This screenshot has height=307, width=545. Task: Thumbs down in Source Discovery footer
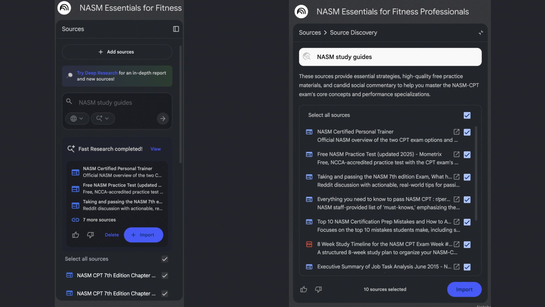(x=318, y=289)
